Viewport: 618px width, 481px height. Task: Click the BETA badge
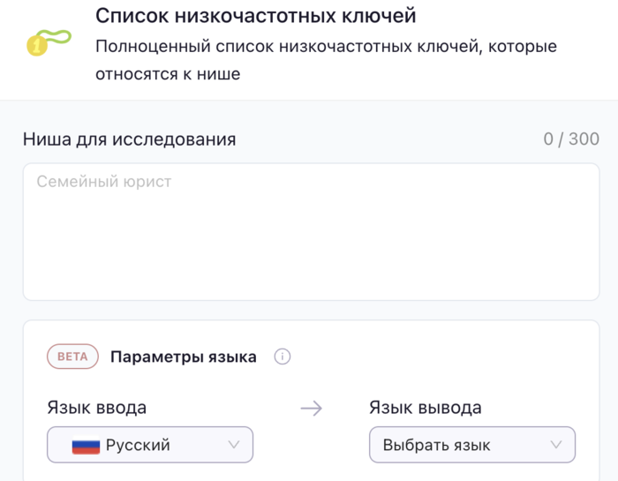72,357
